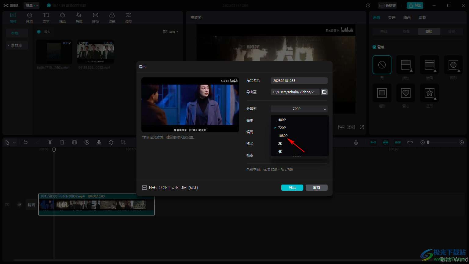Click the timeline zoom slider
This screenshot has width=469, height=264.
pyautogui.click(x=442, y=142)
